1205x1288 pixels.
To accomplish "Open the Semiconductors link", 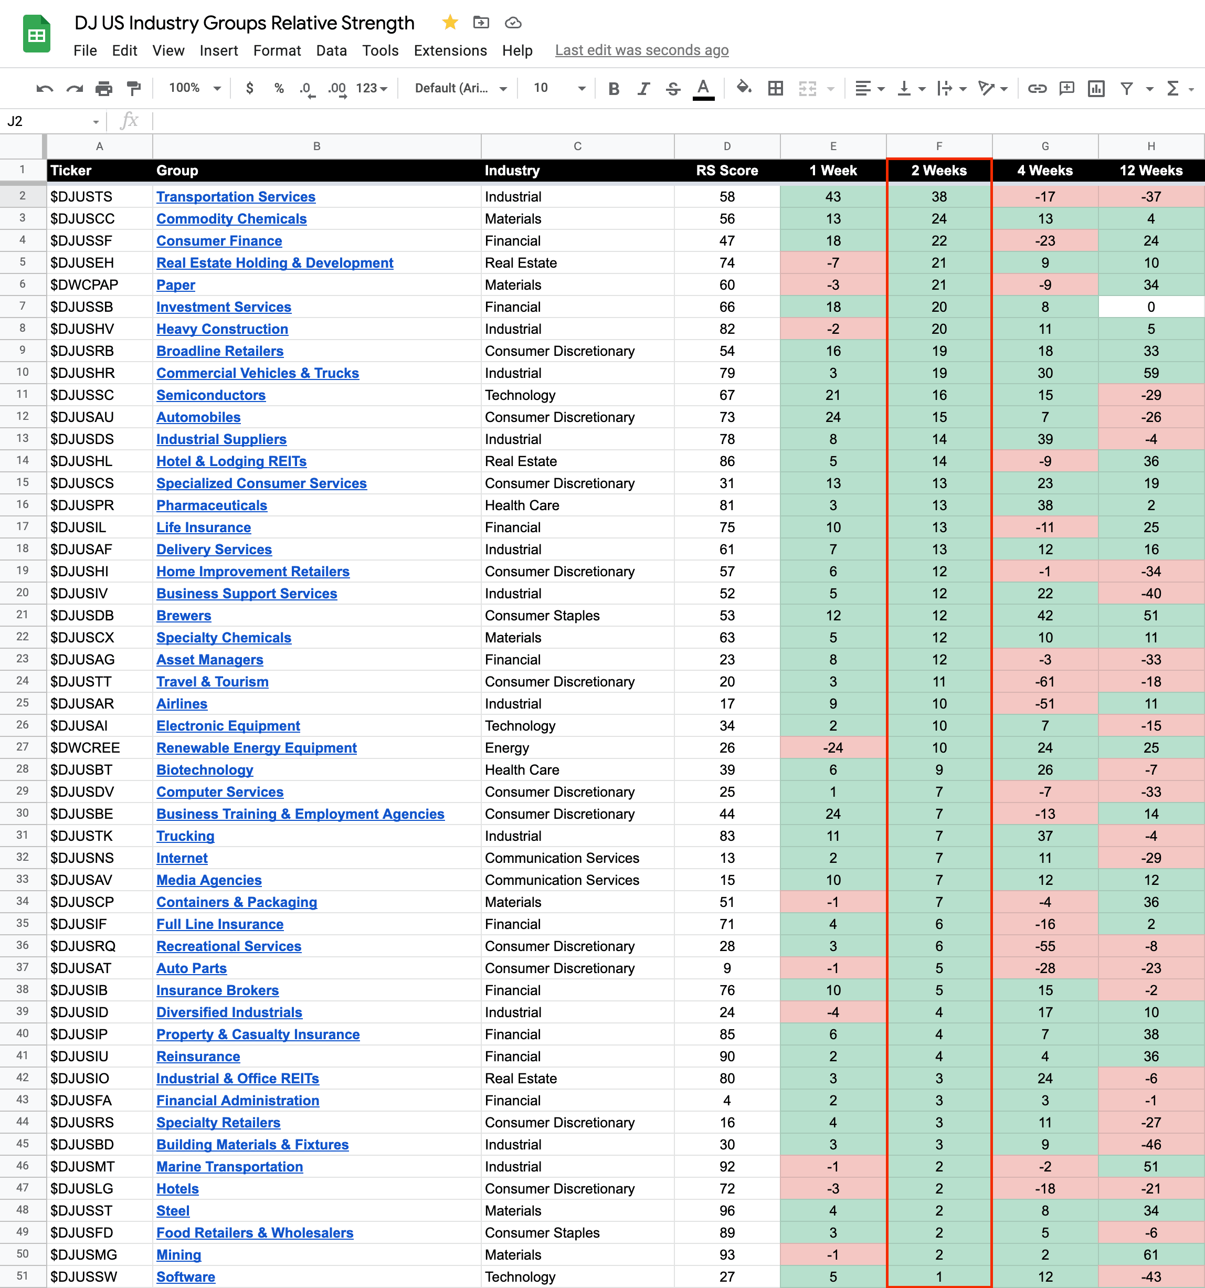I will (210, 395).
